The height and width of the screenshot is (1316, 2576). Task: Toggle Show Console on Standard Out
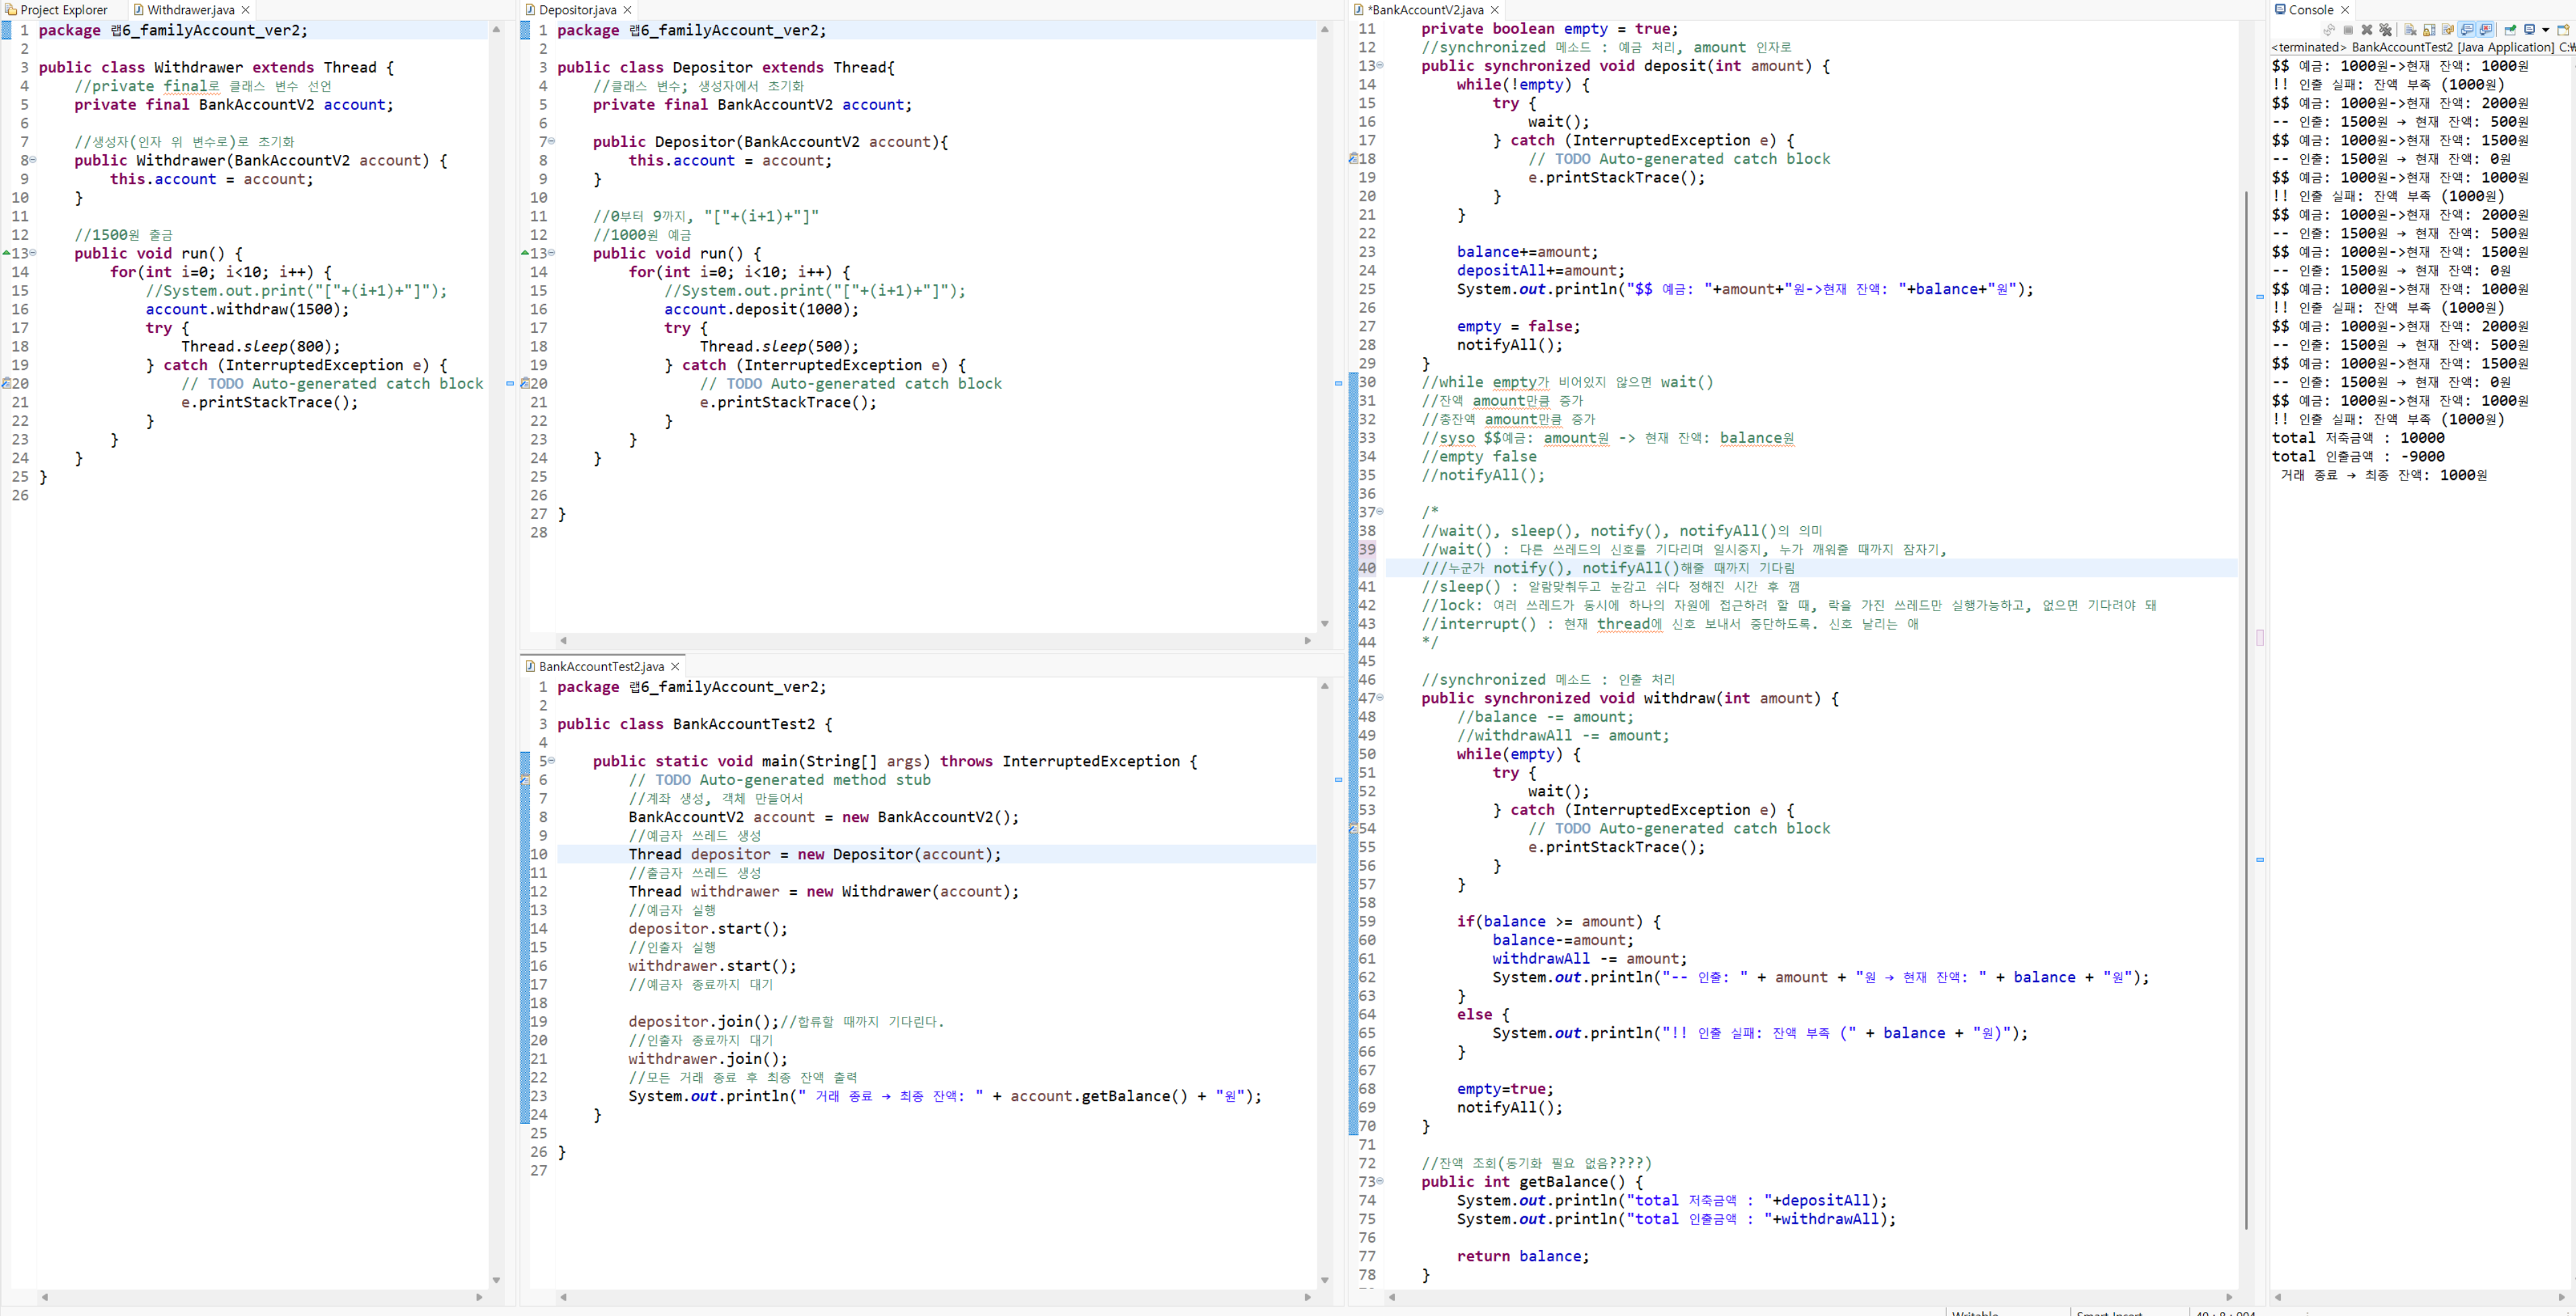point(2466,30)
